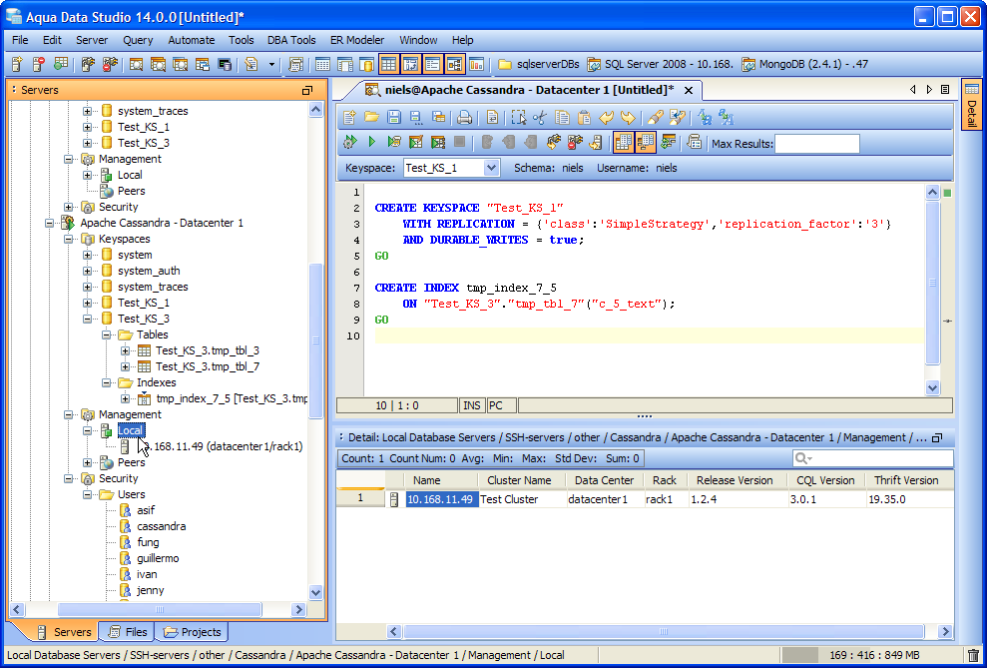Click the MongoDB (2.4.1) connection shortcut

pyautogui.click(x=805, y=64)
